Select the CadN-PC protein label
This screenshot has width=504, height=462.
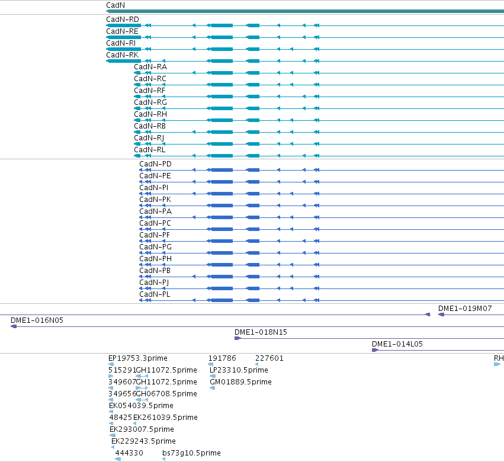click(155, 223)
